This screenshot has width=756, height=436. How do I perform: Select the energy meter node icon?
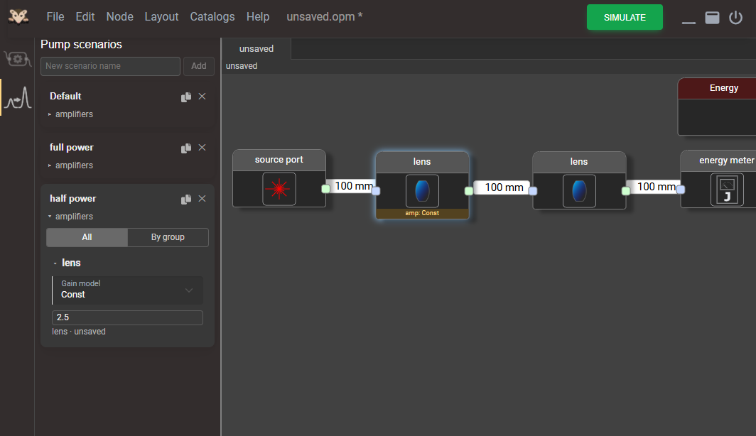pos(727,190)
